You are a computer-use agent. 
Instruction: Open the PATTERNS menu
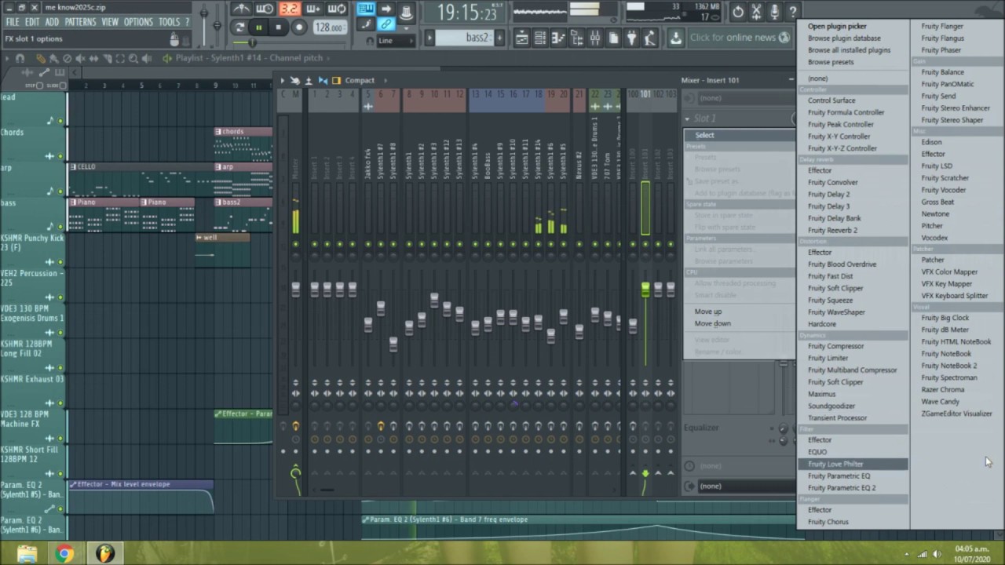(x=80, y=22)
